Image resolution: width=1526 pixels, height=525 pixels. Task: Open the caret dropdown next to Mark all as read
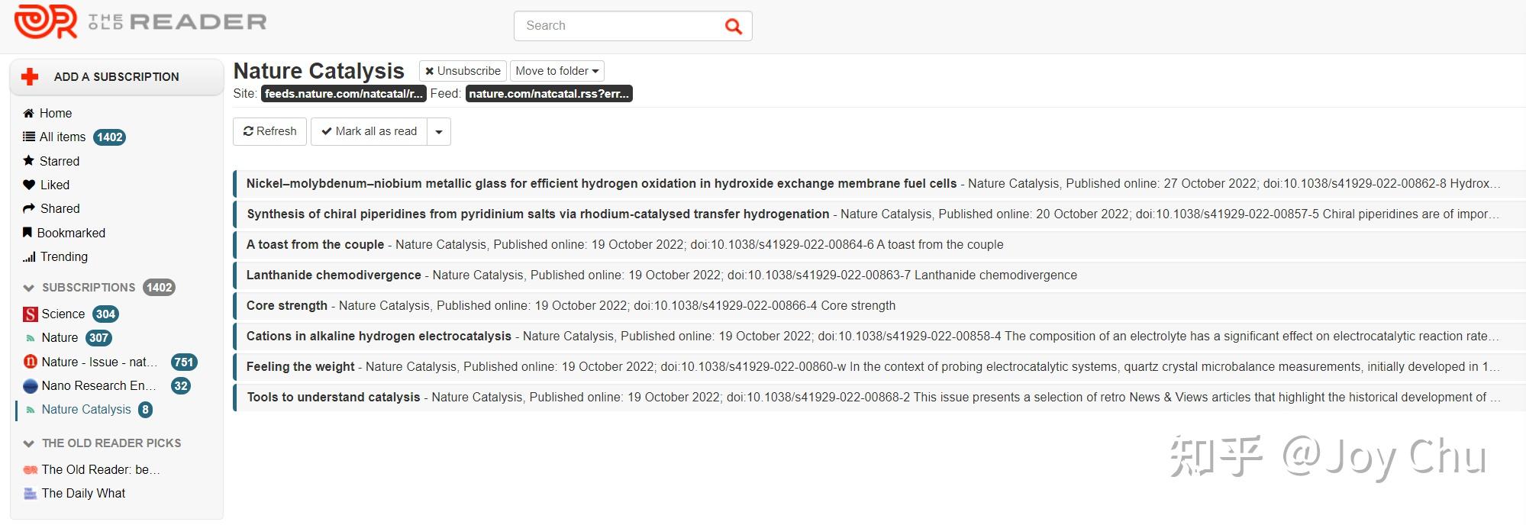tap(439, 131)
